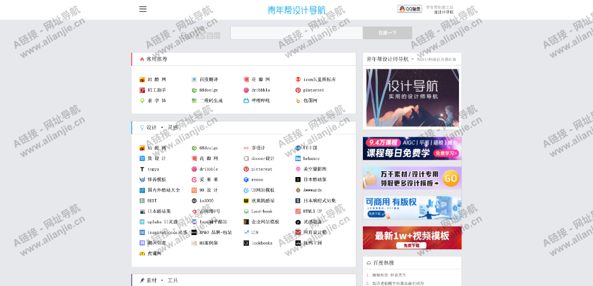Open the UI8 link

pos(255,233)
